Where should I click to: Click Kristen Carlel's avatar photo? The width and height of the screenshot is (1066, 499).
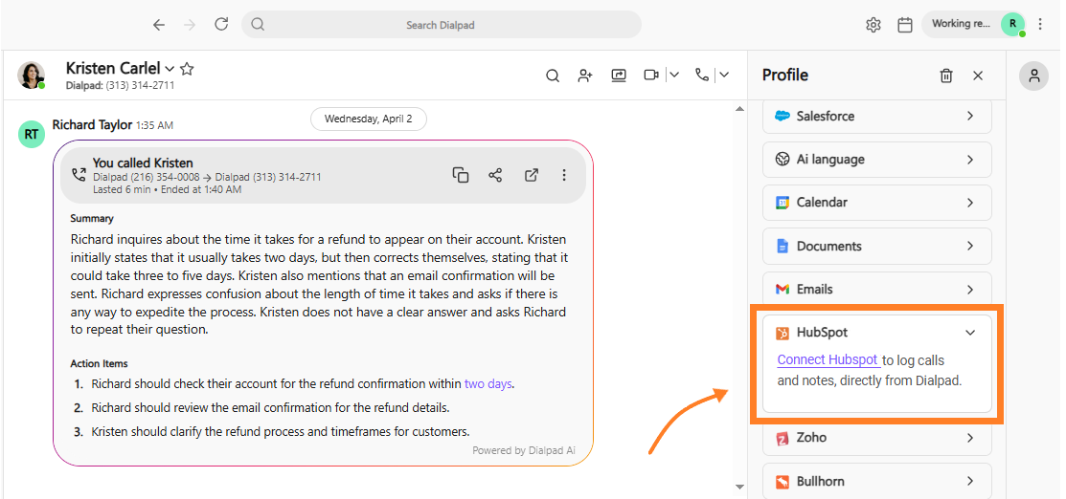click(32, 75)
